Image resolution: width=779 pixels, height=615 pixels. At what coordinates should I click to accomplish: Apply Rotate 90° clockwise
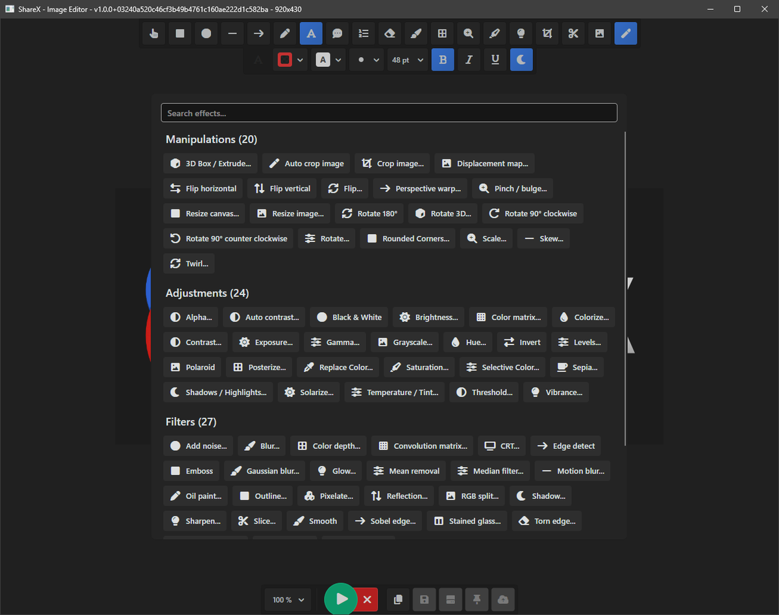pos(533,213)
